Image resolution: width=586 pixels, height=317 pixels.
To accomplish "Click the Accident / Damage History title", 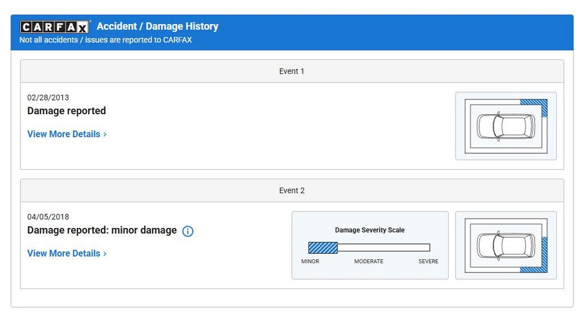I will click(157, 26).
